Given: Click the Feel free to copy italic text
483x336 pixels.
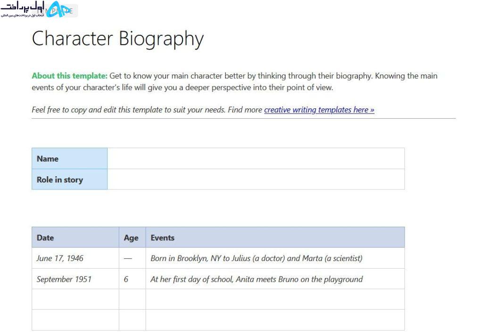Looking at the screenshot, I should click(147, 110).
